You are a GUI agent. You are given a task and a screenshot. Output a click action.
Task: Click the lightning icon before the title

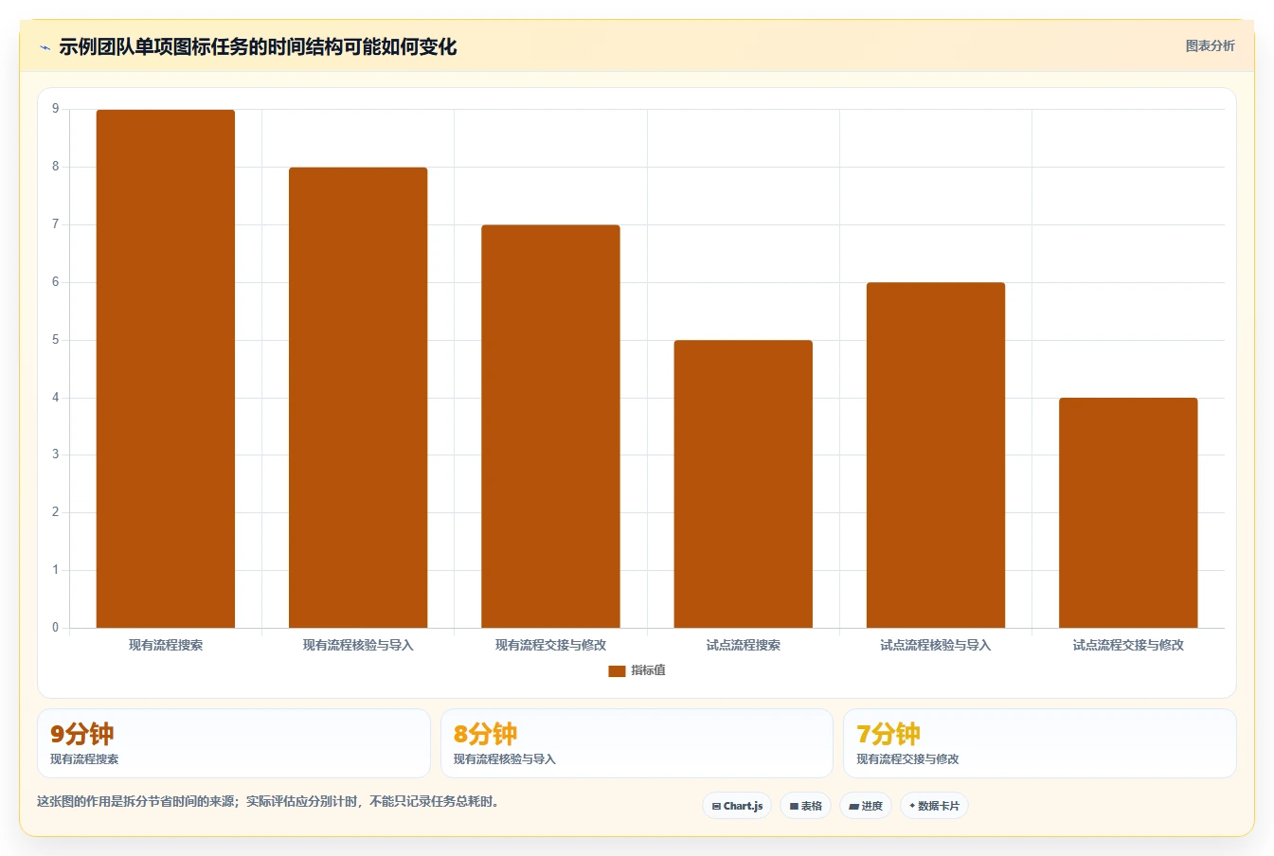coord(45,47)
